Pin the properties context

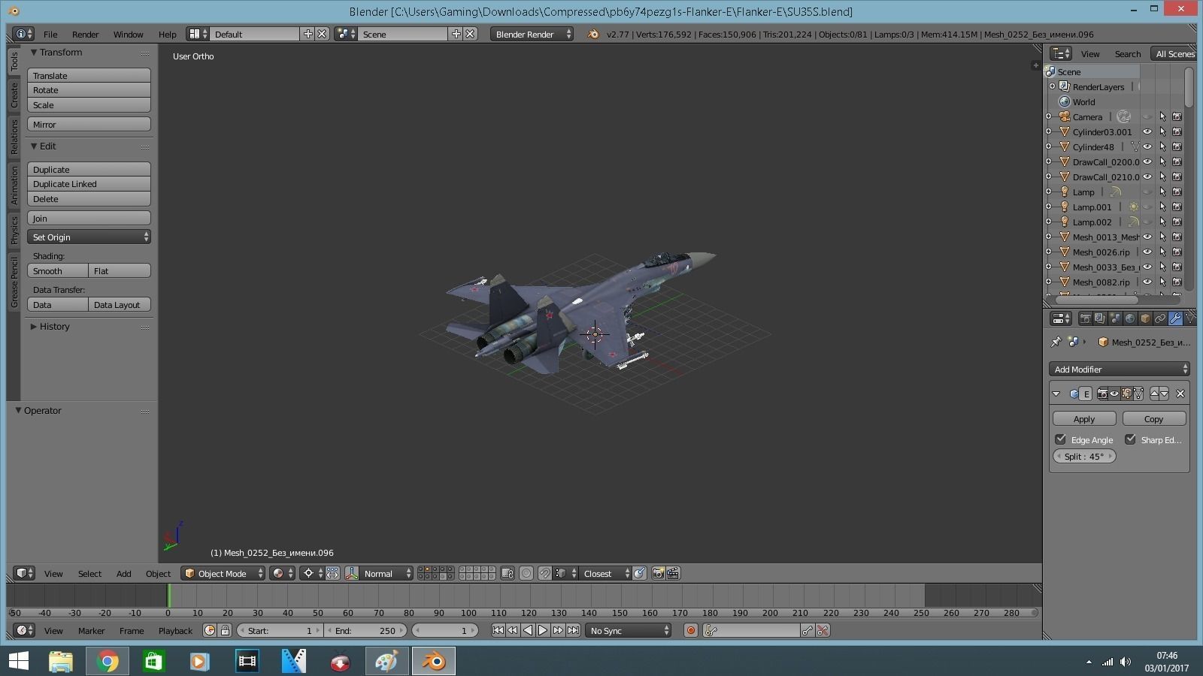(x=1056, y=342)
